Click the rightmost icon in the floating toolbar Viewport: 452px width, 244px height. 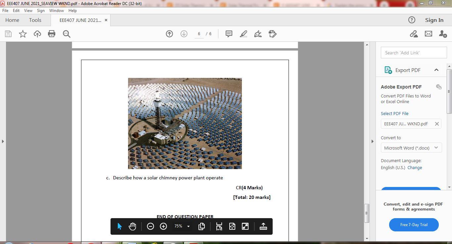point(263,226)
